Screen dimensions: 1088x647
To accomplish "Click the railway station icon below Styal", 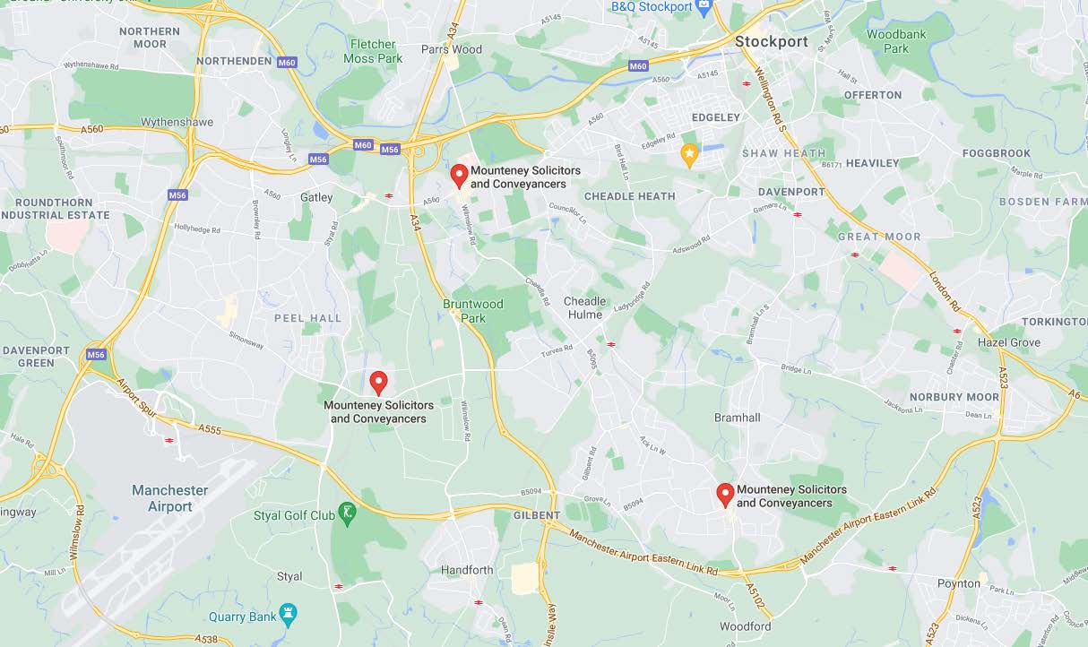I will tap(339, 587).
